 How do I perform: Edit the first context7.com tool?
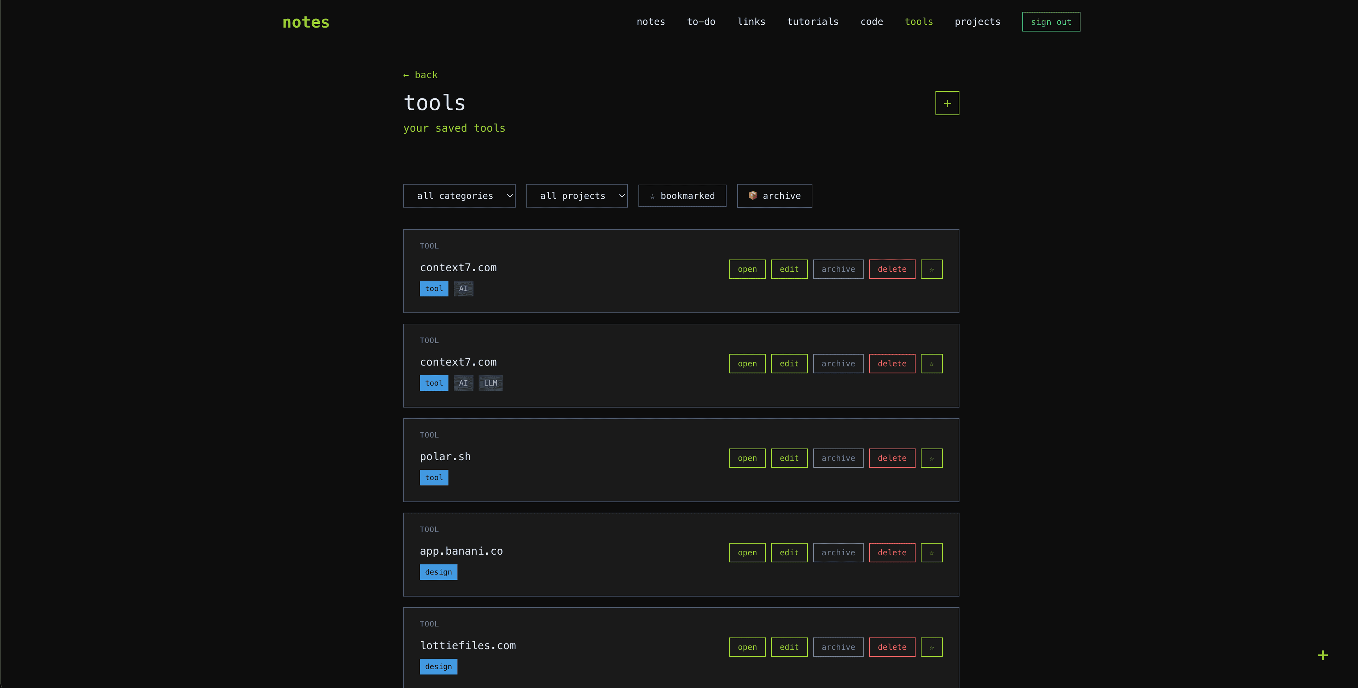789,269
